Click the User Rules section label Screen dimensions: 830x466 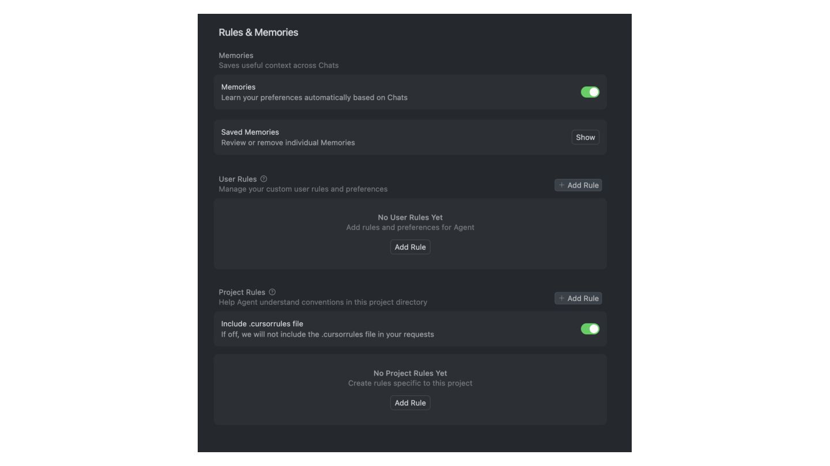click(237, 179)
